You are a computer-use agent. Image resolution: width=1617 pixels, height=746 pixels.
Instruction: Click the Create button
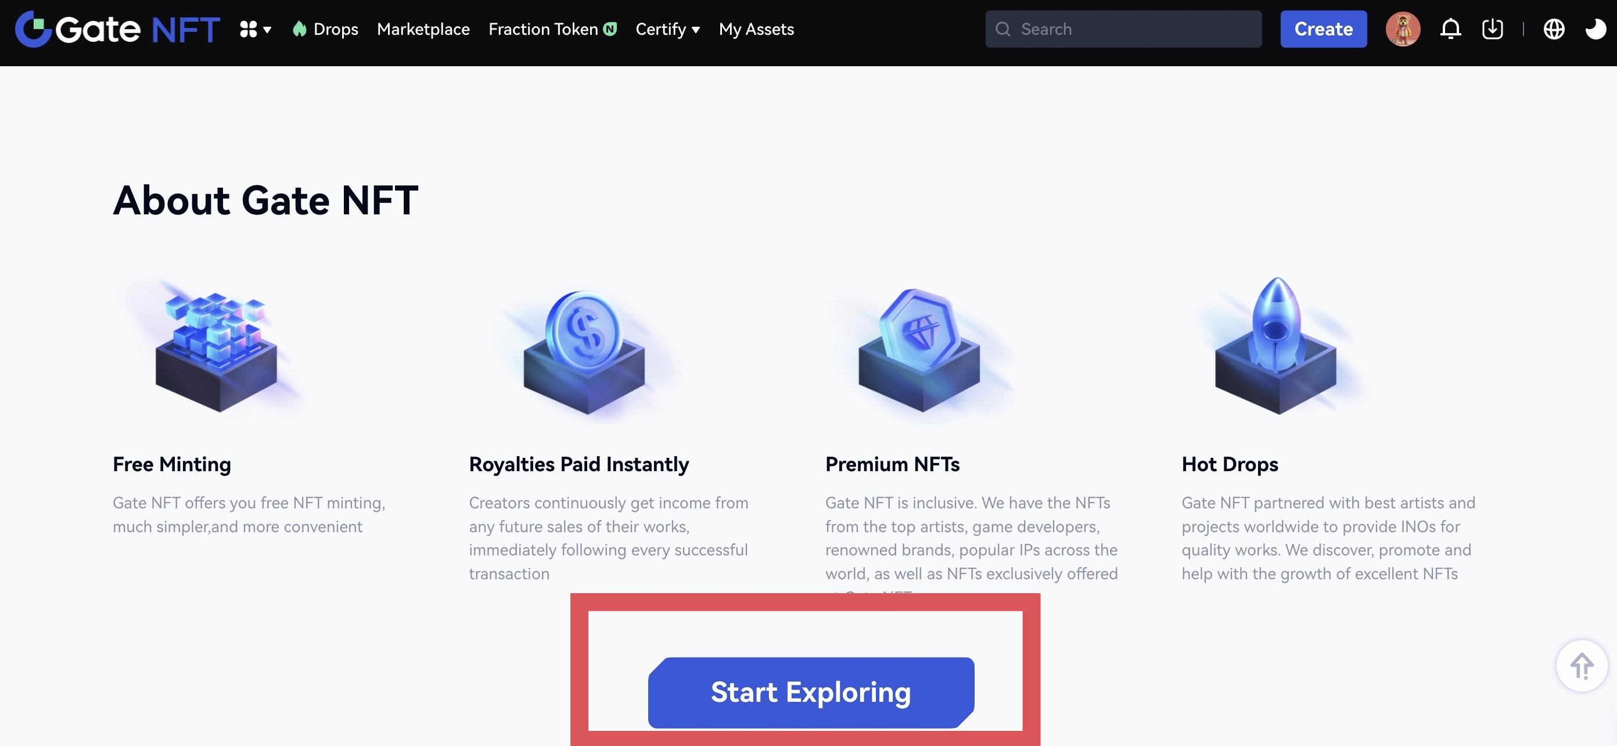pyautogui.click(x=1323, y=29)
